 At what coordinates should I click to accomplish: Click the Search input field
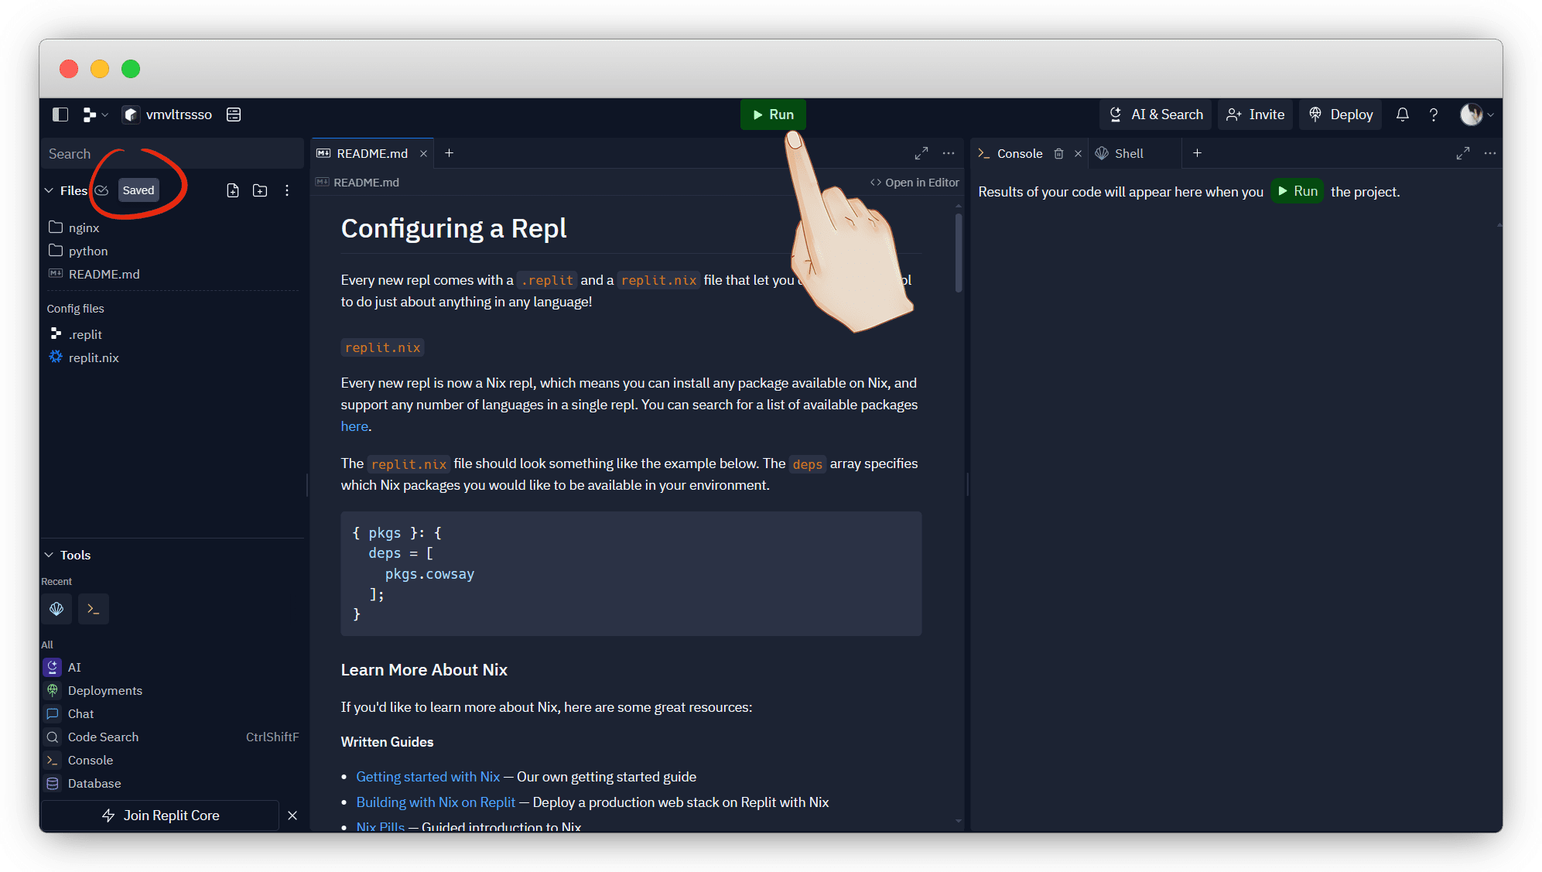pyautogui.click(x=170, y=153)
